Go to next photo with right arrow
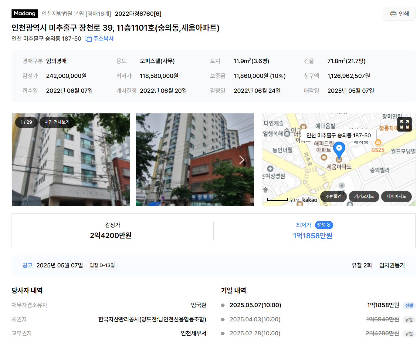The image size is (420, 342). click(x=242, y=159)
